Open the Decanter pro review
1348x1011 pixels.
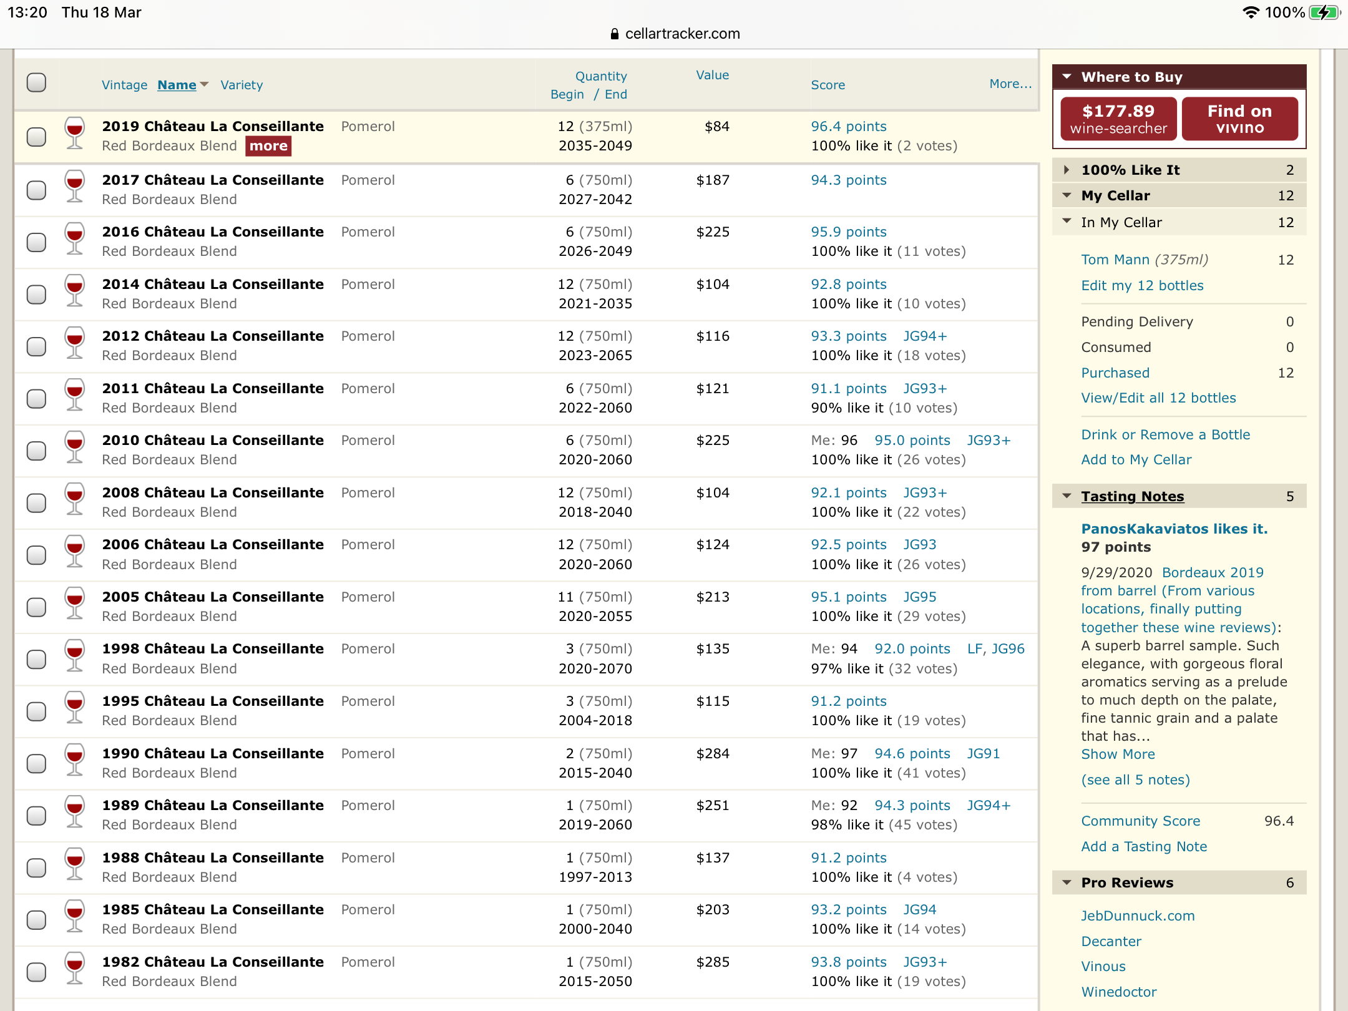[x=1111, y=941]
